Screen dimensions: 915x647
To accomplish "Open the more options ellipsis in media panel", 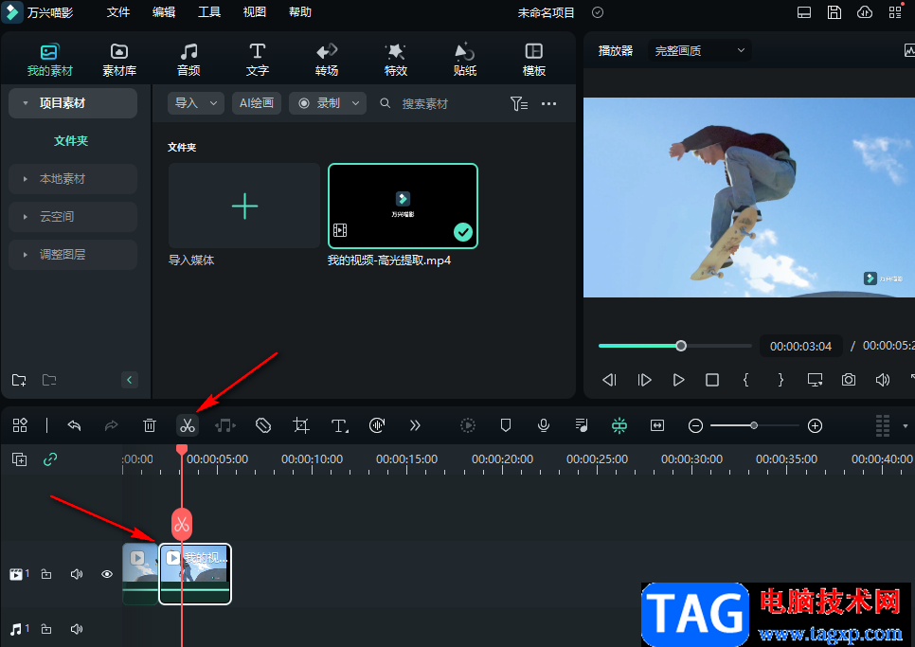I will pyautogui.click(x=548, y=104).
